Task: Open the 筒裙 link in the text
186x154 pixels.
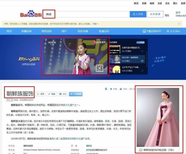Action: click(107, 121)
